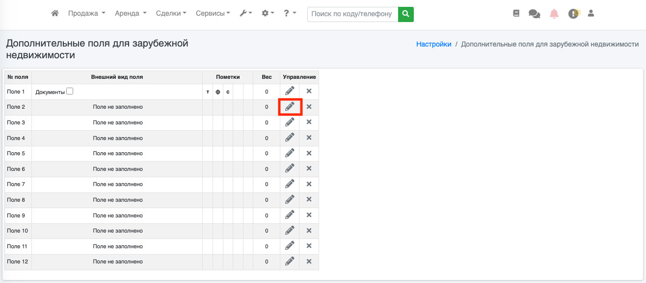646x283 pixels.
Task: Click the book icon in navbar
Action: tap(516, 14)
